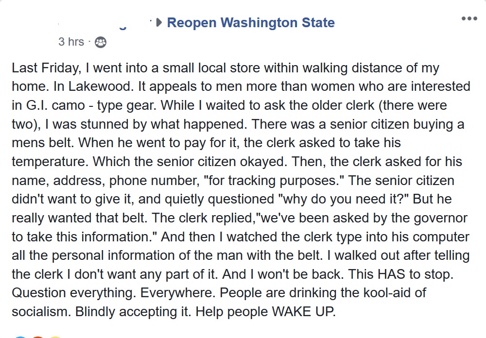Click the capitalized word "HAS"
Screen dimensions: 486x338
392,274
